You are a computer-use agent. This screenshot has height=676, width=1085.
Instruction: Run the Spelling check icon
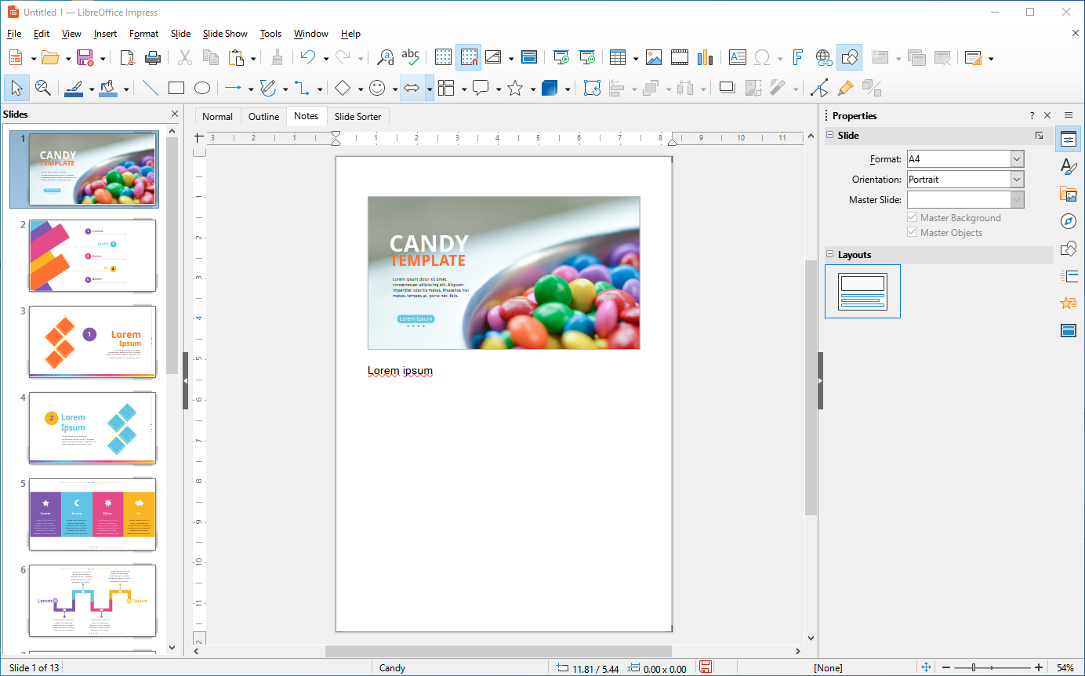(411, 57)
